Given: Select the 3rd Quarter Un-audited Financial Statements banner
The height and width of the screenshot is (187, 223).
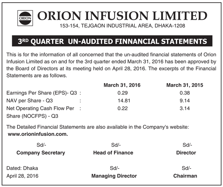Looking at the screenshot, I should pos(111,41).
